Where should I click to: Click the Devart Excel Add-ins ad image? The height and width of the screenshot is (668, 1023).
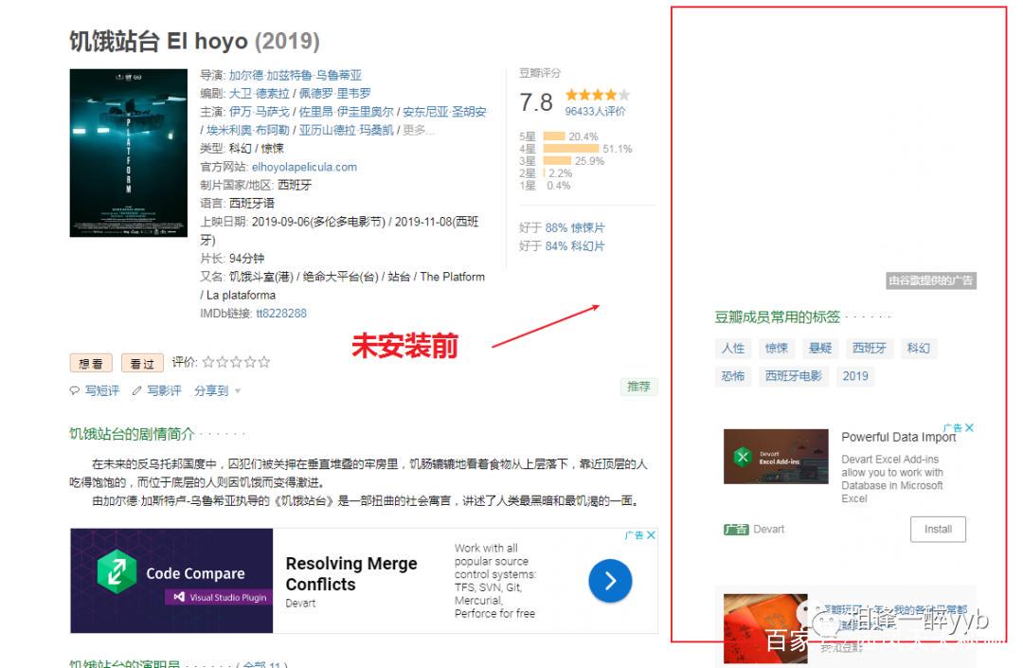pos(777,457)
